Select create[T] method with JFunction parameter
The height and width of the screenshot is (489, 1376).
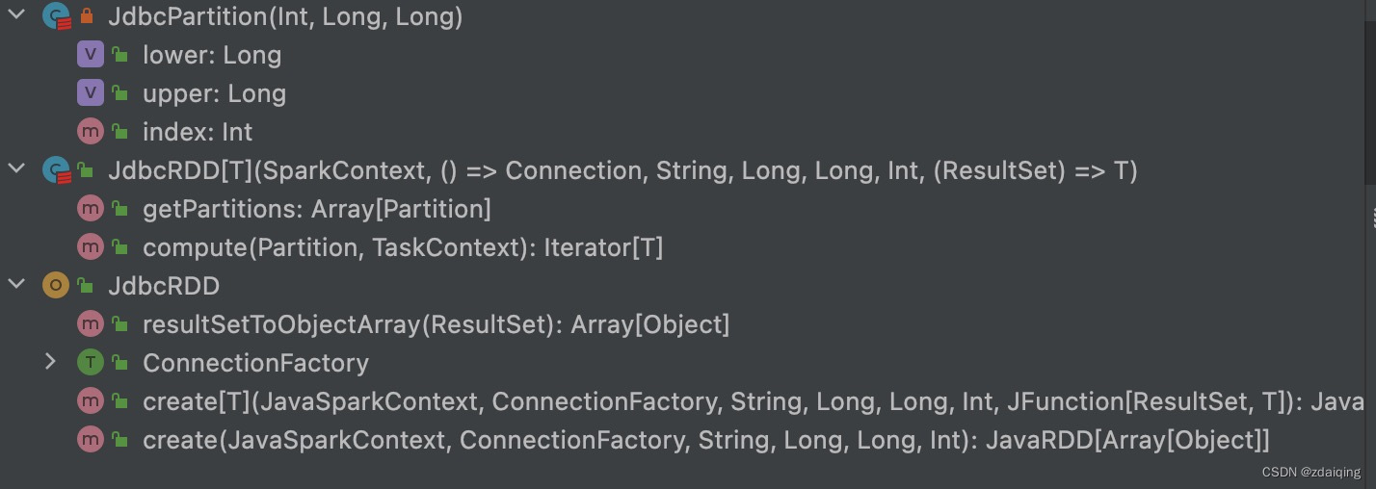[752, 401]
